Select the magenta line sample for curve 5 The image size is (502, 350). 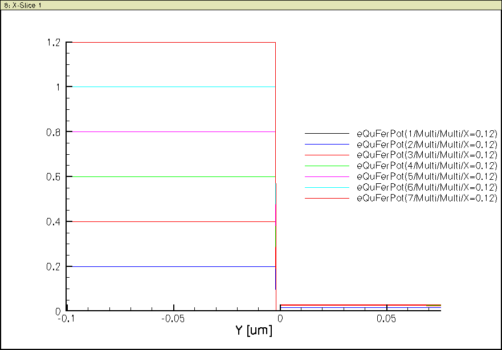point(327,177)
